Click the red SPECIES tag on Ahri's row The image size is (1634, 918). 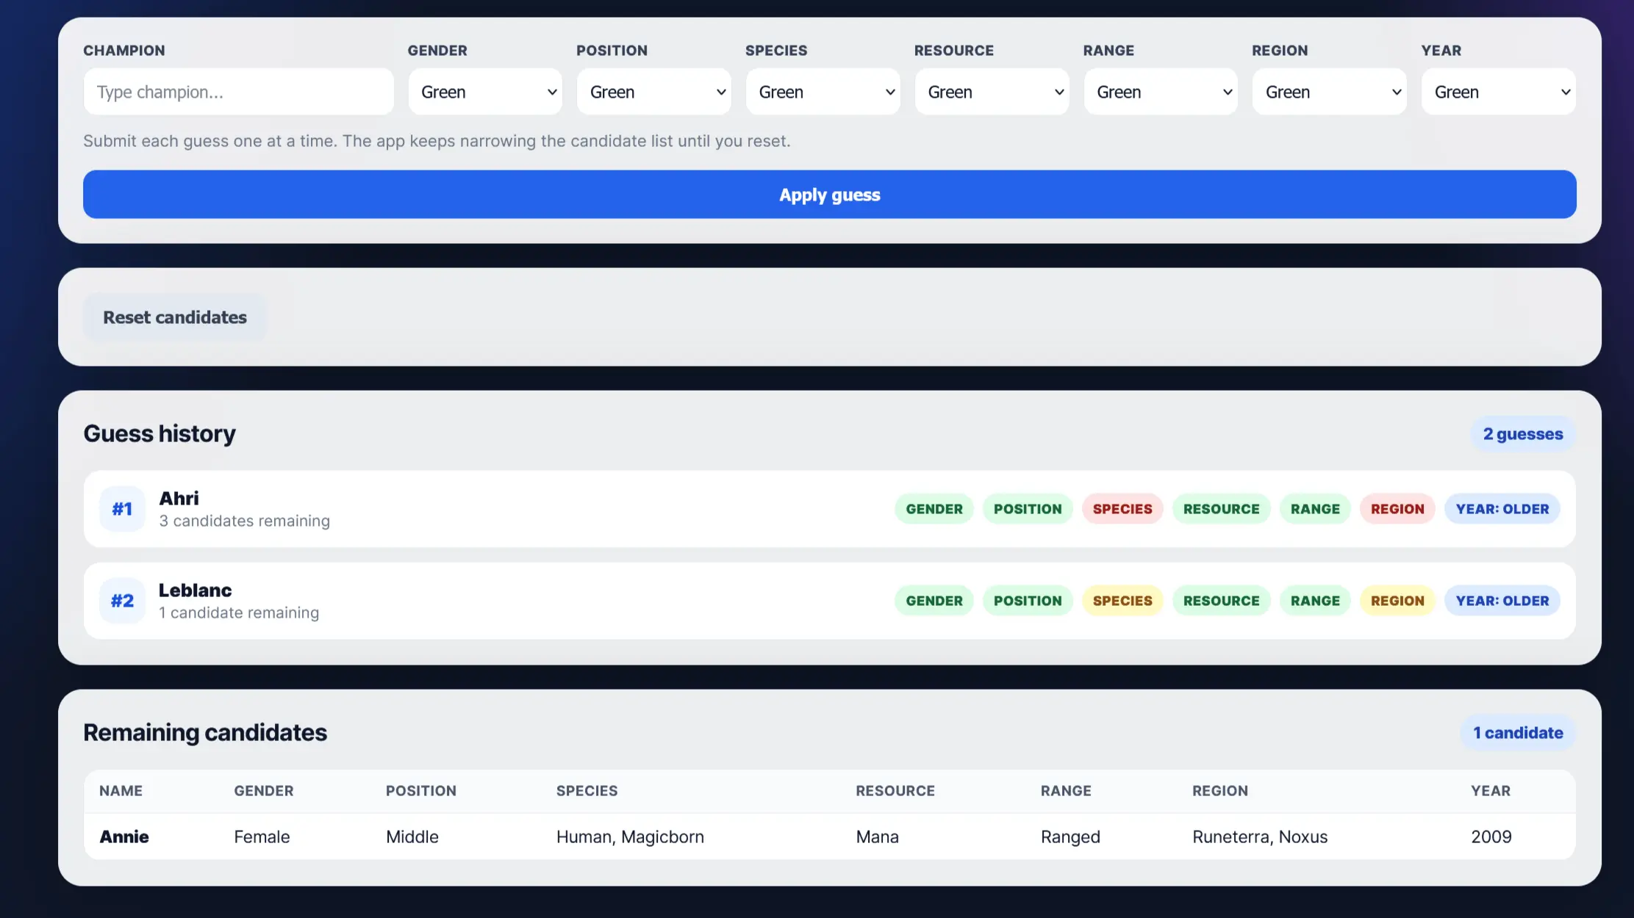point(1122,509)
